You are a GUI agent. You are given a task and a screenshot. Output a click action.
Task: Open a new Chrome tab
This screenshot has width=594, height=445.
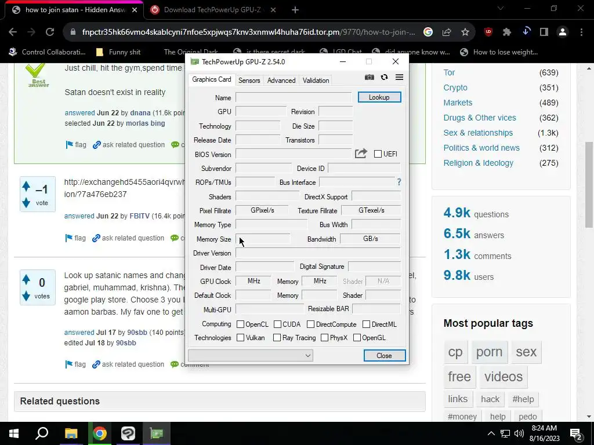295,10
